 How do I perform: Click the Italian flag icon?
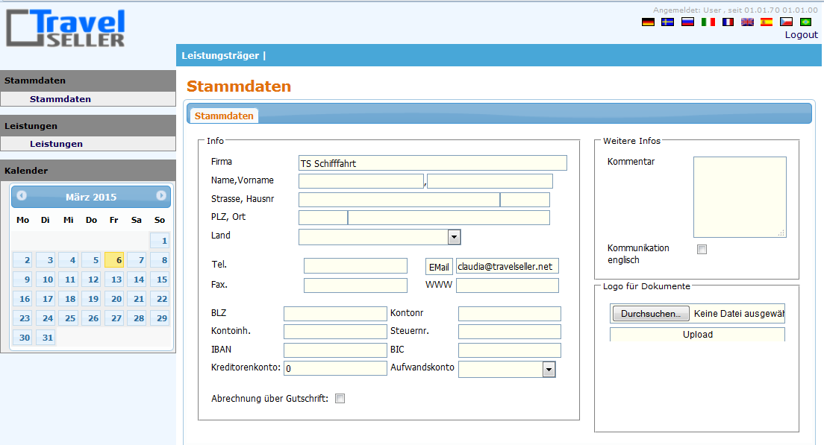[x=708, y=22]
